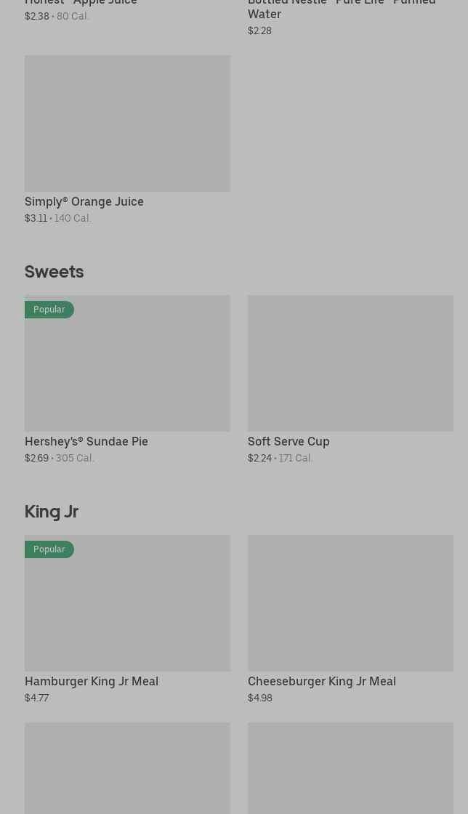Click Popular badge on Hamburger King Jr Meal
The width and height of the screenshot is (468, 814).
[49, 549]
